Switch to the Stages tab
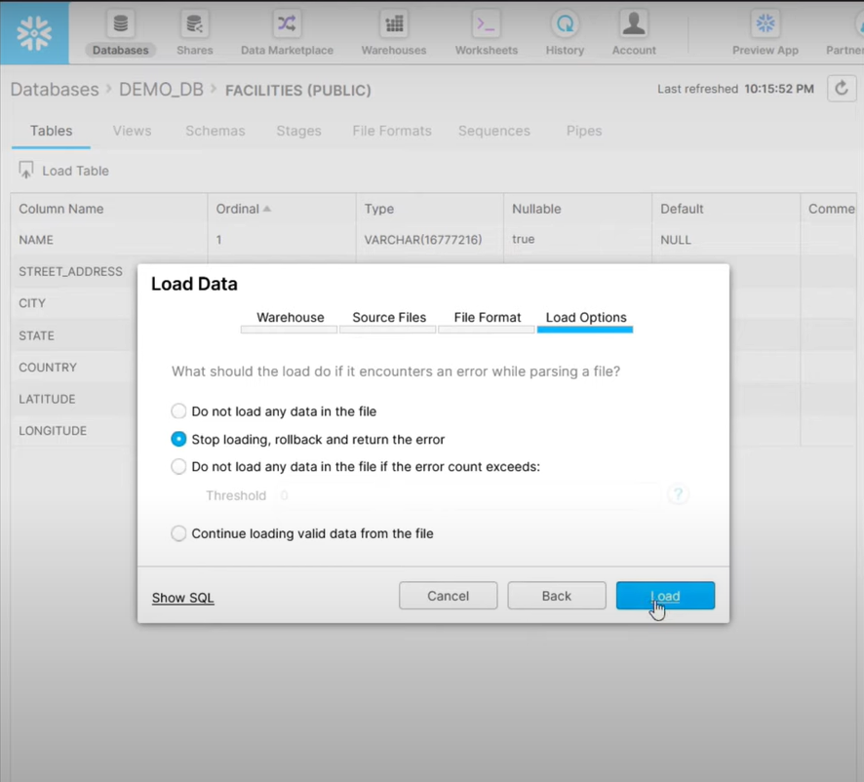The width and height of the screenshot is (864, 782). coord(299,131)
